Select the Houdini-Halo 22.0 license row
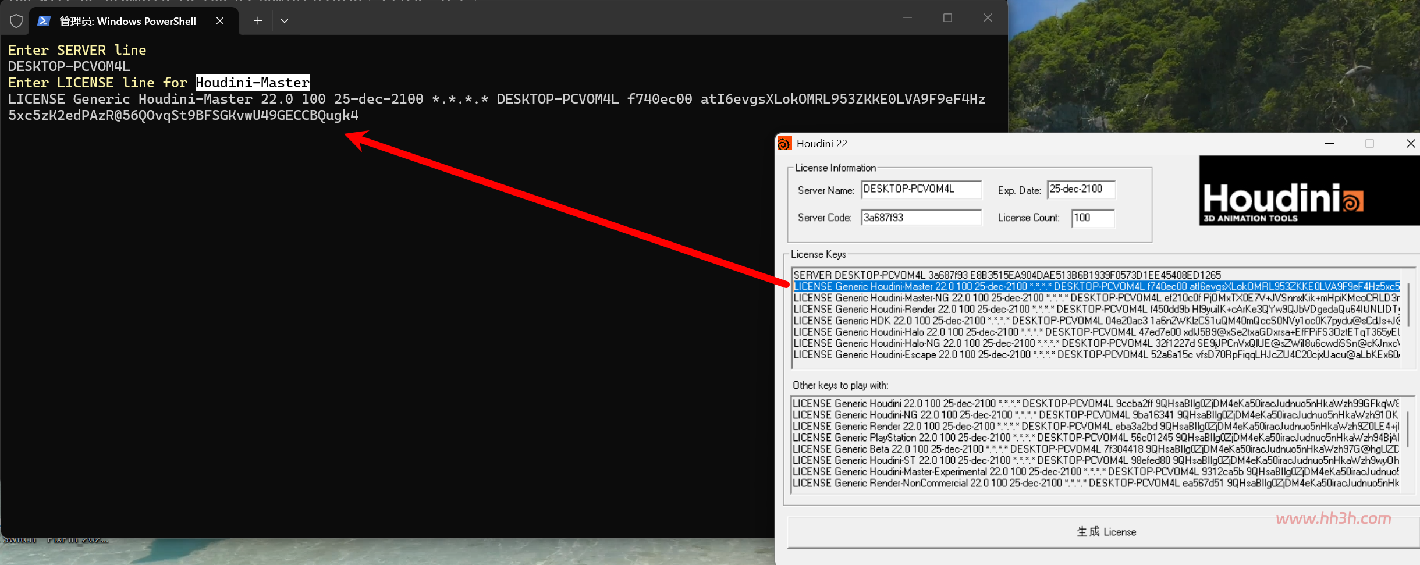Viewport: 1420px width, 565px height. pyautogui.click(x=1096, y=332)
